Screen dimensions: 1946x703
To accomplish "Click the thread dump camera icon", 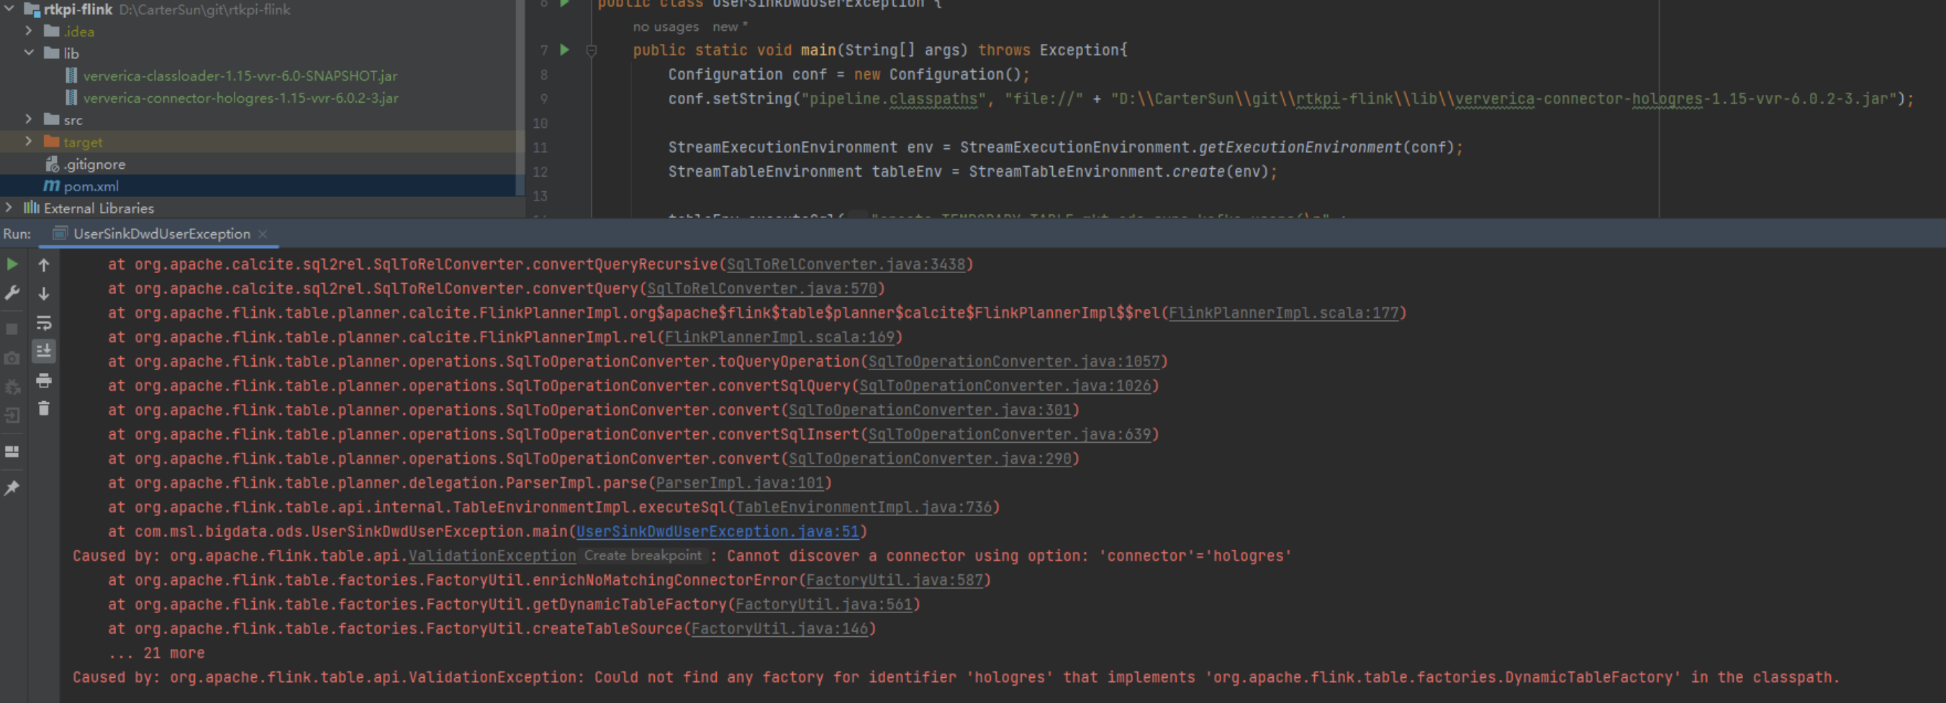I will (12, 358).
